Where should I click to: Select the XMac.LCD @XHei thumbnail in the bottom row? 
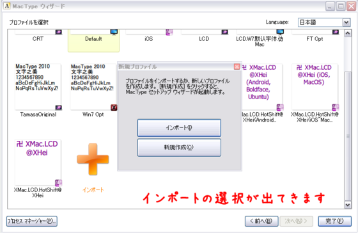(38, 162)
